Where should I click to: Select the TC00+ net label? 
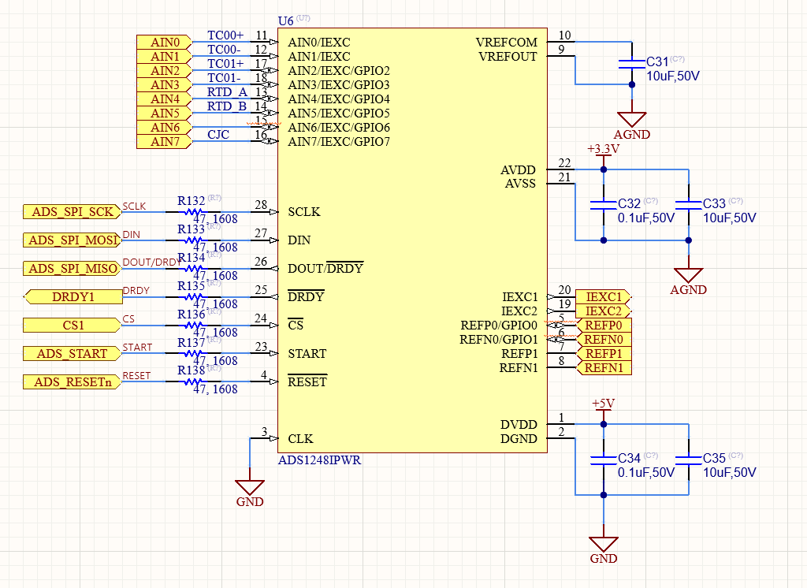(225, 35)
